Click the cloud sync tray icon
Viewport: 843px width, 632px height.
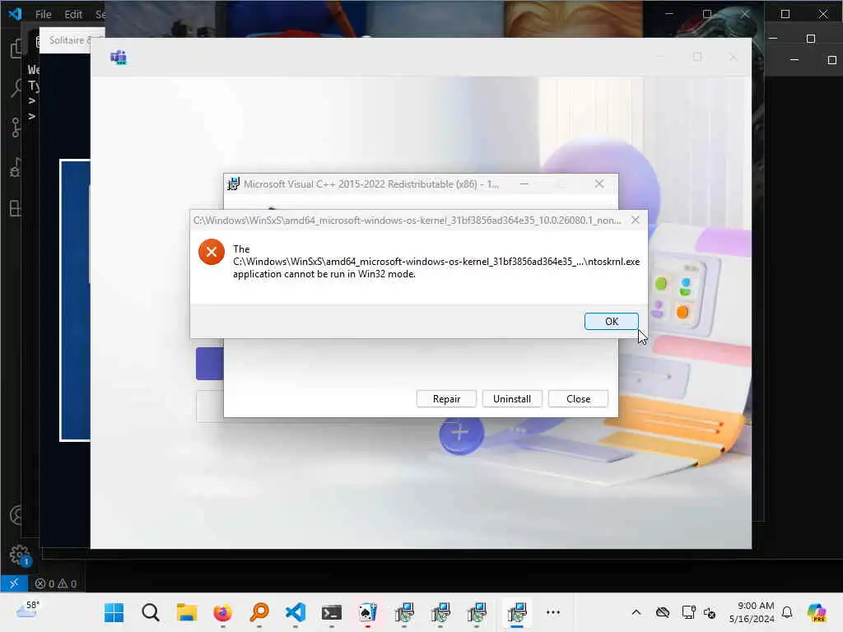[x=663, y=612]
